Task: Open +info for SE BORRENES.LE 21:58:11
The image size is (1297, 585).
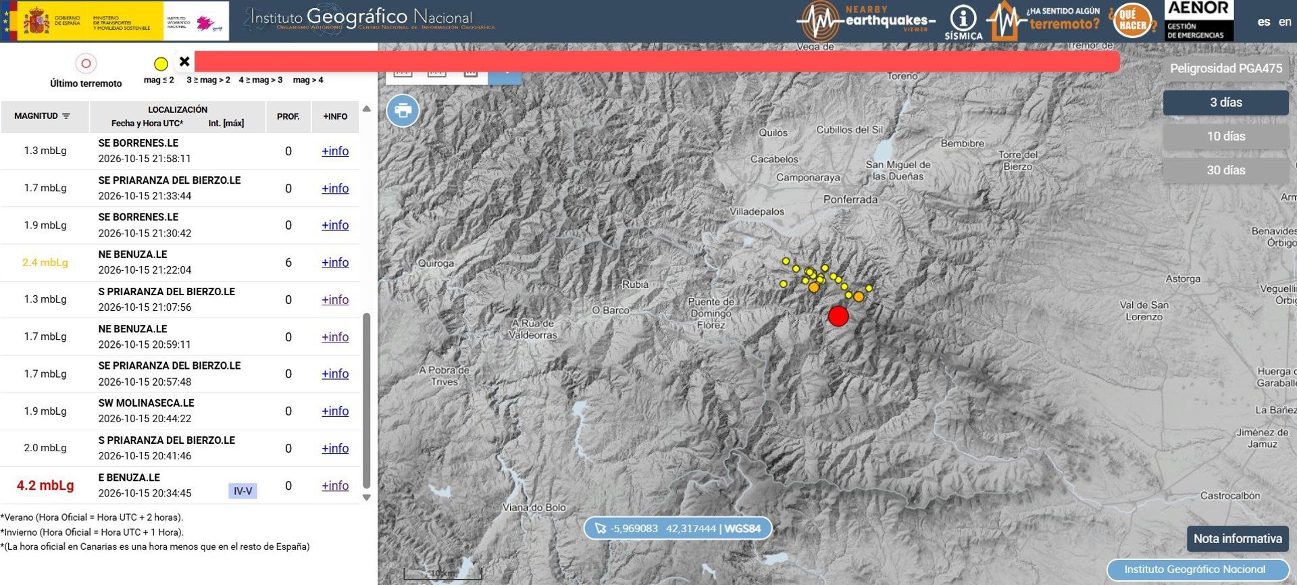Action: (335, 151)
